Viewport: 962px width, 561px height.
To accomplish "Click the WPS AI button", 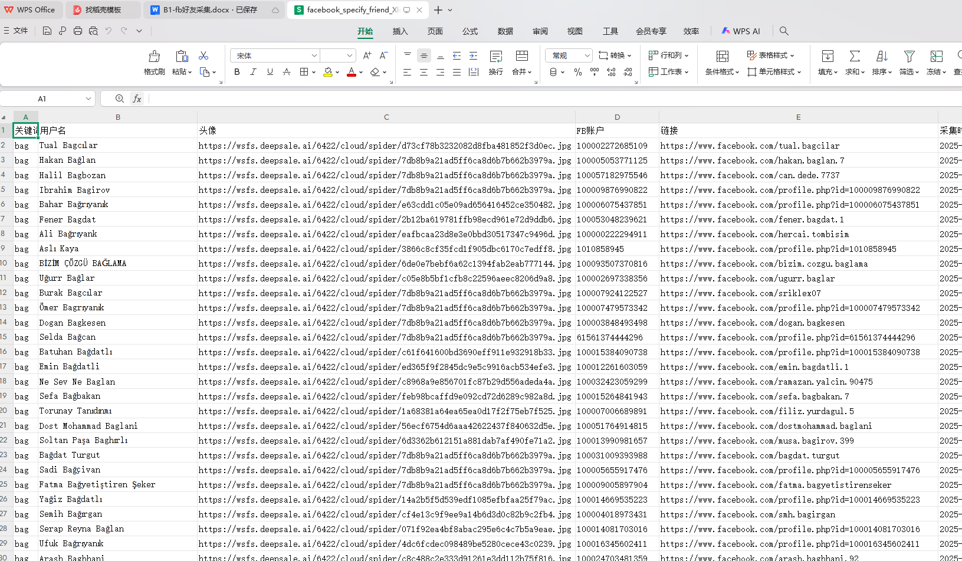I will click(741, 31).
